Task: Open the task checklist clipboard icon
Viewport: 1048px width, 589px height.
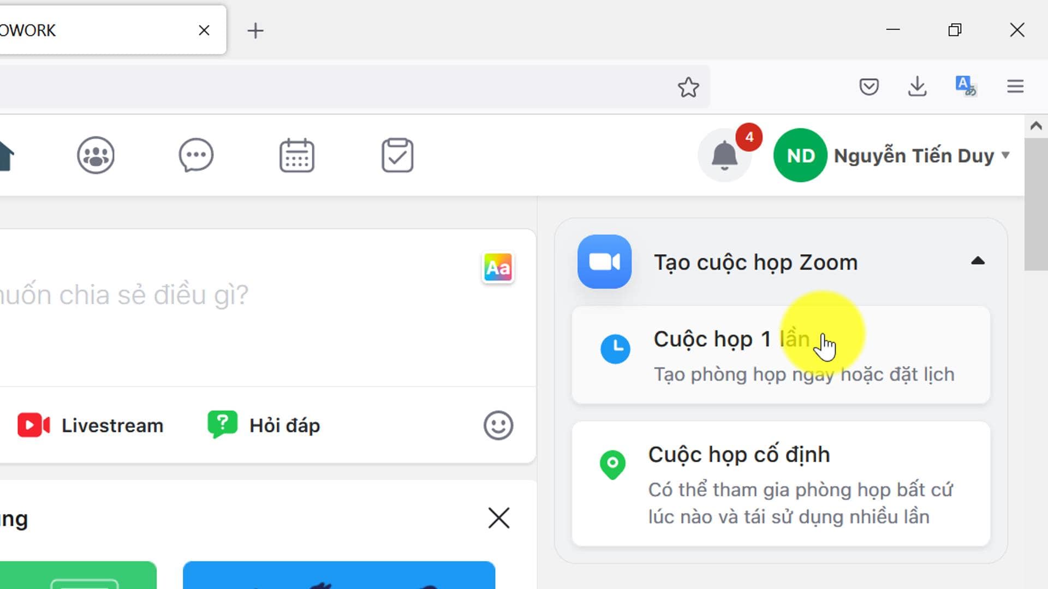Action: (397, 155)
